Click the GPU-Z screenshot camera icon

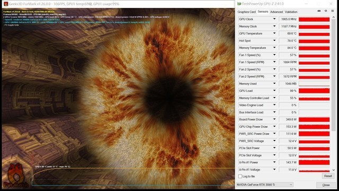coord(319,11)
